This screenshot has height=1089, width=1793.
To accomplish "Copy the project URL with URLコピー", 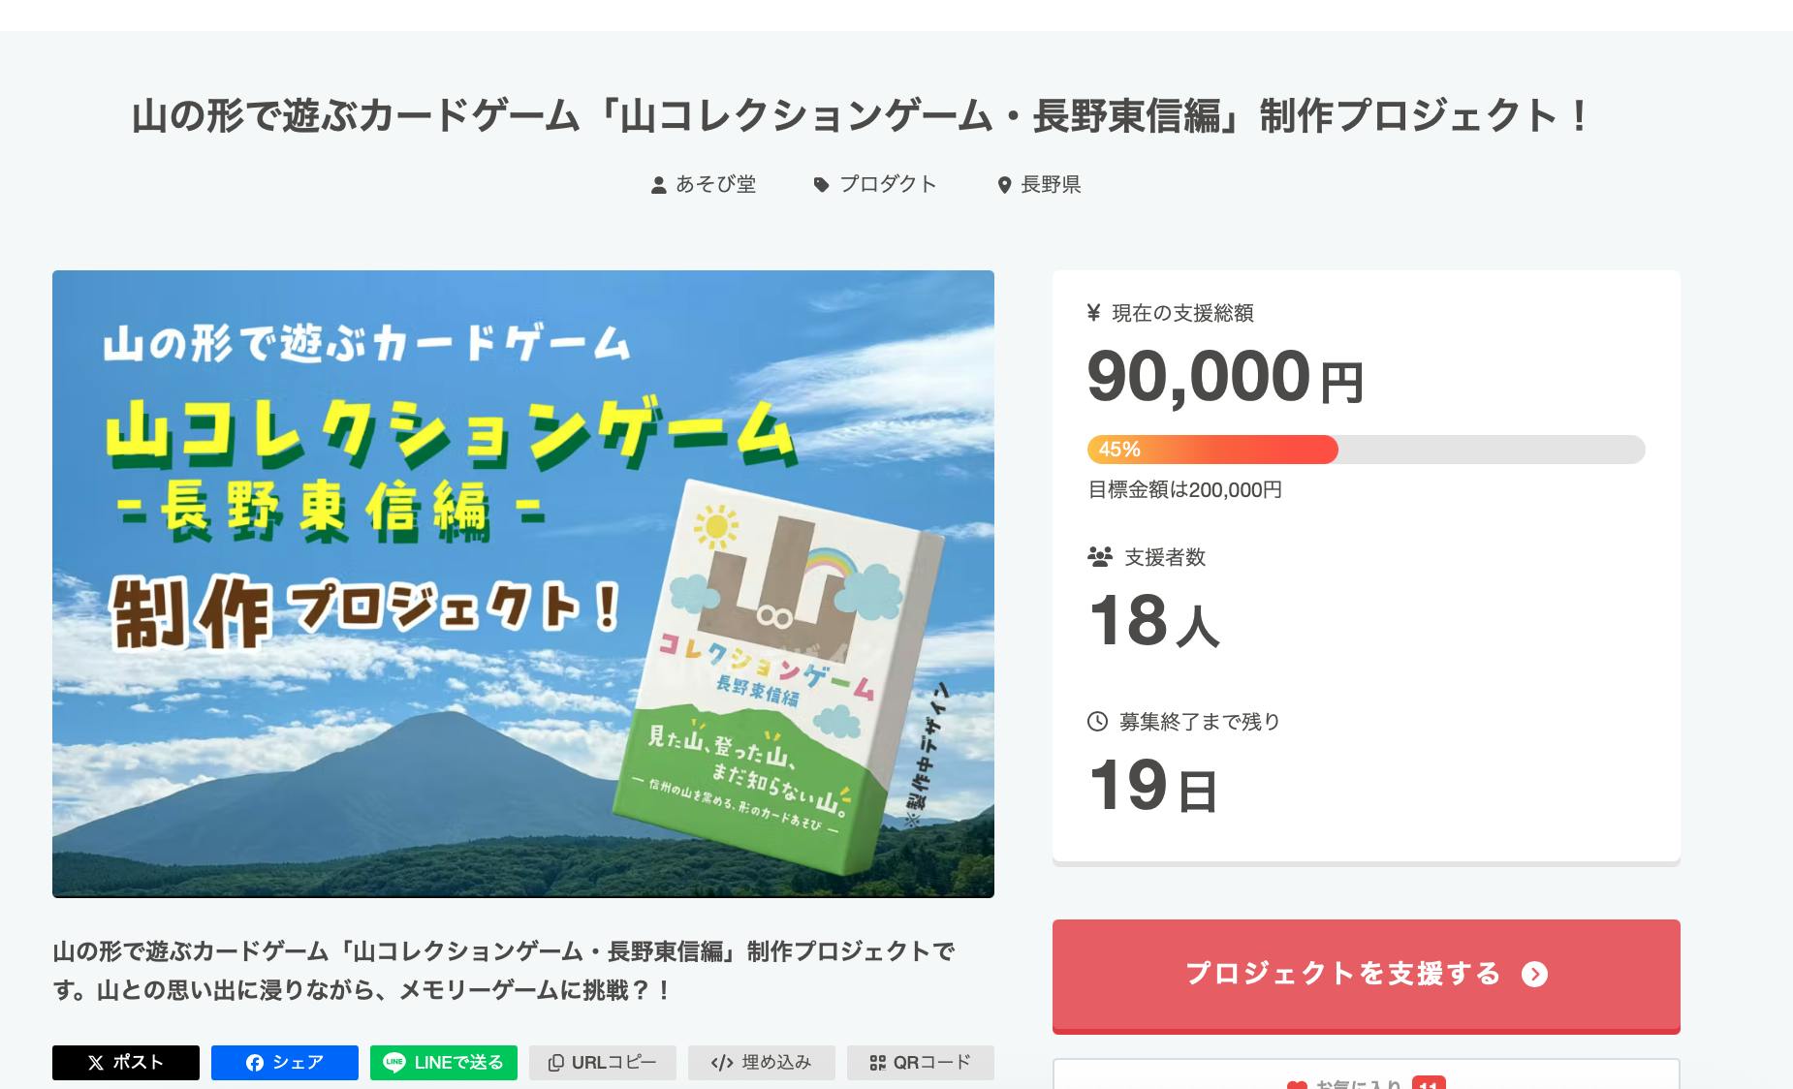I will pos(603,1062).
